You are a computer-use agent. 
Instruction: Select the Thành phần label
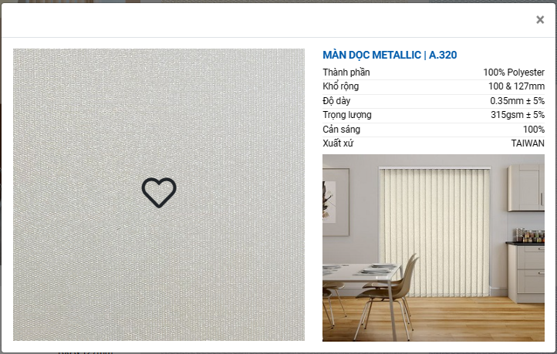pyautogui.click(x=346, y=72)
